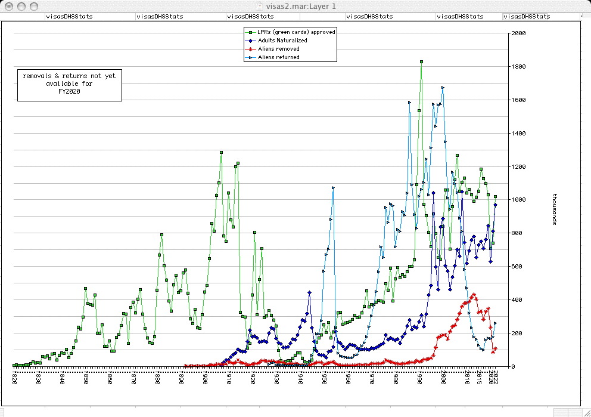
Task: Click the x-axis year label 1850
Action: point(86,378)
